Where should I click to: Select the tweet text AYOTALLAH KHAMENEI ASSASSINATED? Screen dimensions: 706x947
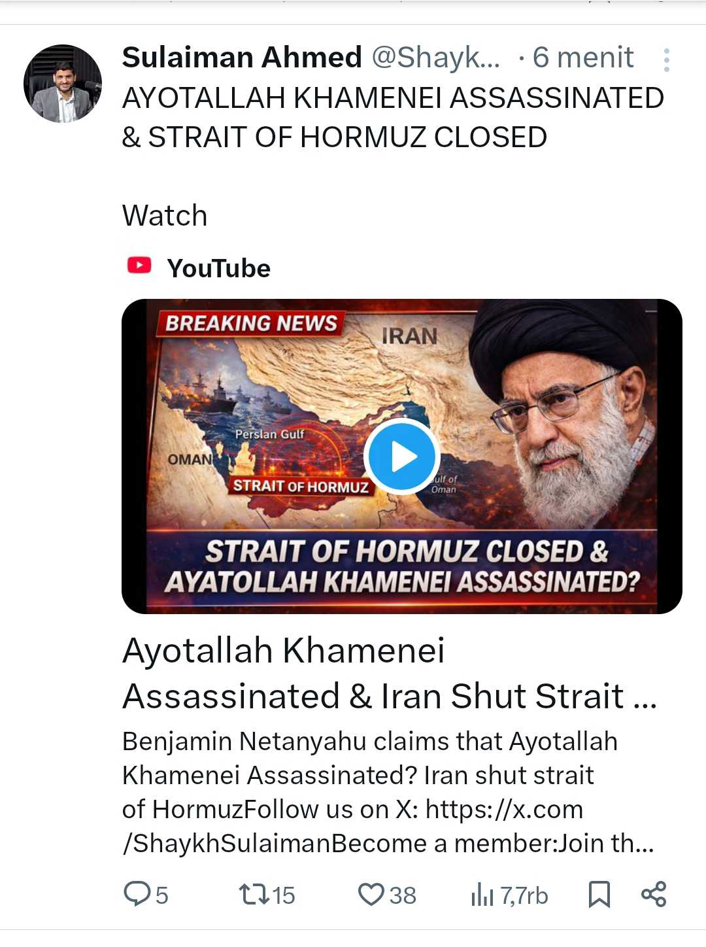click(393, 98)
